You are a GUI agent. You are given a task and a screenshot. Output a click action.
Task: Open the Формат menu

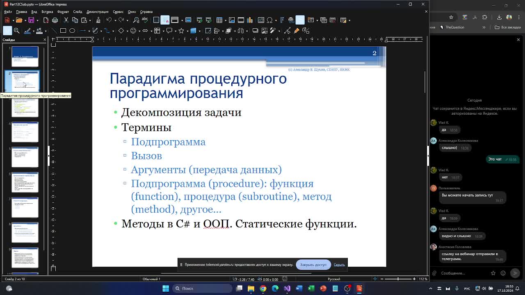click(x=63, y=12)
